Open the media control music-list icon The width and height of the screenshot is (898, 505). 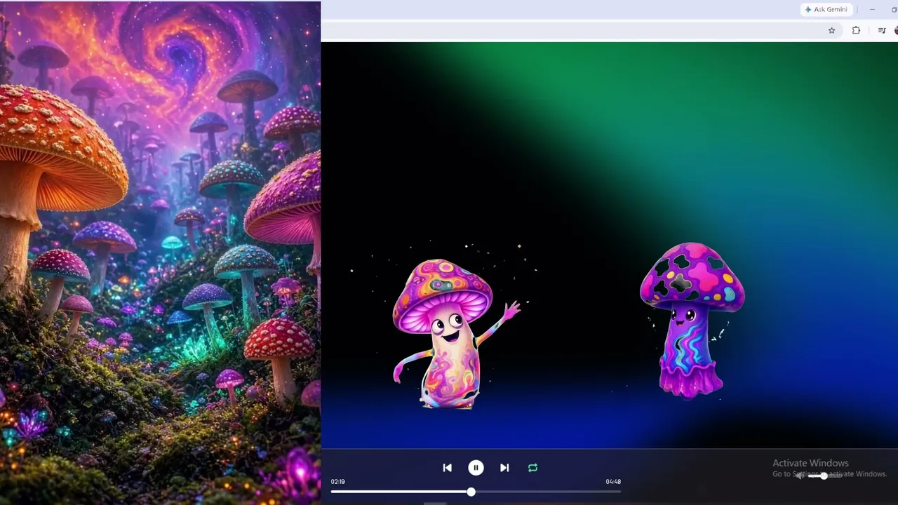click(x=882, y=30)
